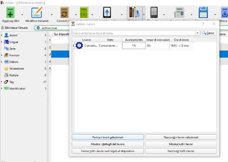Screen dimensions: 228x162
Task: Click the e-reader device icon
Action: click(x=154, y=12)
